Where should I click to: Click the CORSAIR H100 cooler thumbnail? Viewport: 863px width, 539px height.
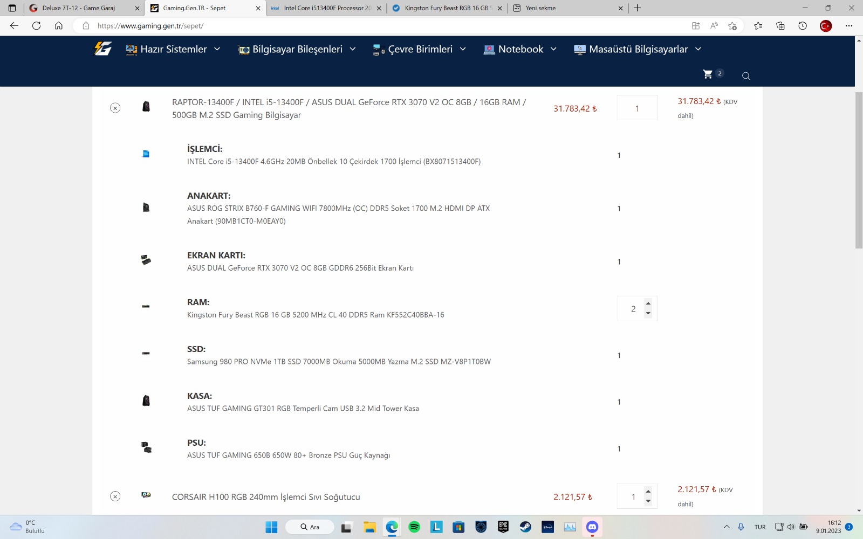click(146, 495)
